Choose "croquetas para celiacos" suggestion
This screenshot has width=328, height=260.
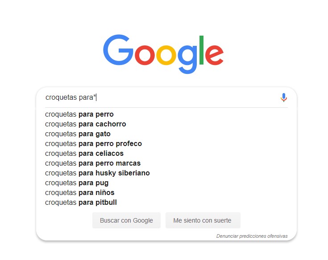[84, 154]
